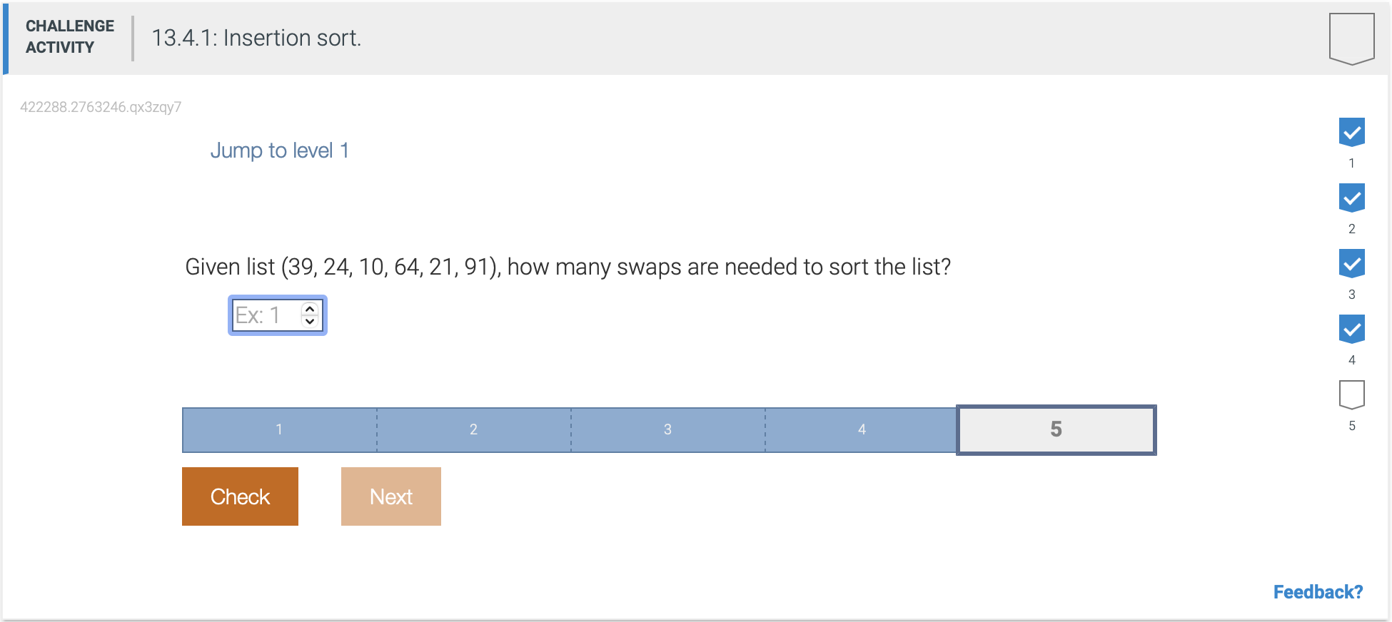Screen dimensions: 1392x622
Task: Click the Feedback? link
Action: point(1317,591)
